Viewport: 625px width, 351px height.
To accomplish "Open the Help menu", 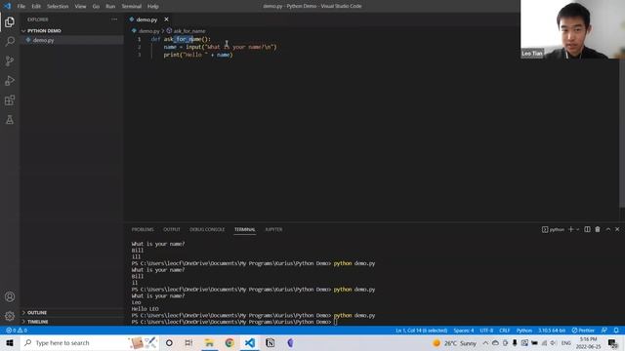I will [x=153, y=6].
